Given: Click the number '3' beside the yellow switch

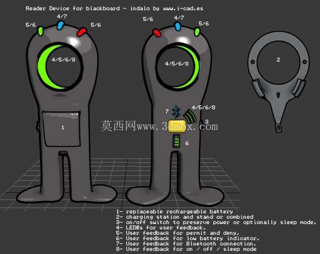Looking at the screenshot, I should point(207,122).
